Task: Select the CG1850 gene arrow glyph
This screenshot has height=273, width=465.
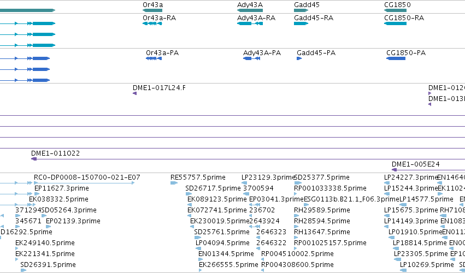Action: pyautogui.click(x=395, y=10)
